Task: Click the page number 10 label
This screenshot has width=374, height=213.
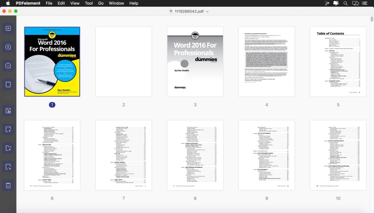Action: click(338, 198)
